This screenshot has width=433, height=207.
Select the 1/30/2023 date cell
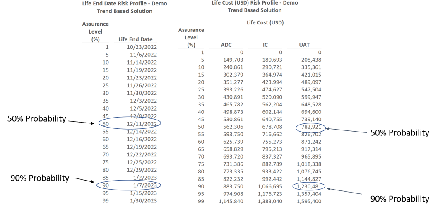pyautogui.click(x=143, y=200)
